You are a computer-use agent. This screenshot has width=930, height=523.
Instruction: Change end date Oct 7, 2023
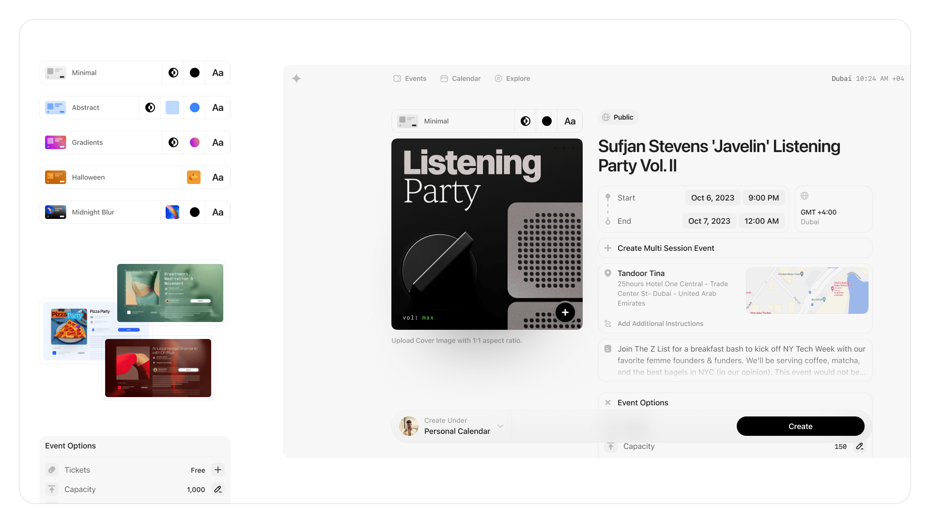[709, 221]
